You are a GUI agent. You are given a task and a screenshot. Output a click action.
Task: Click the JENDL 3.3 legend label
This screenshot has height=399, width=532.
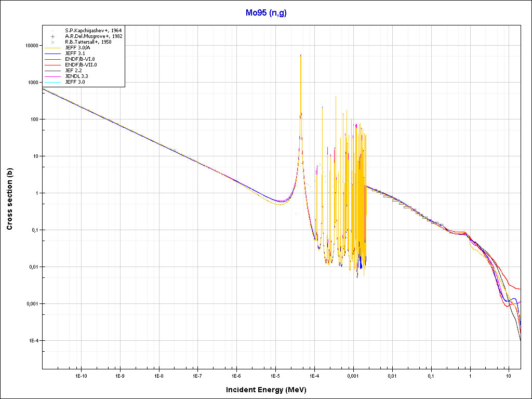(76, 76)
